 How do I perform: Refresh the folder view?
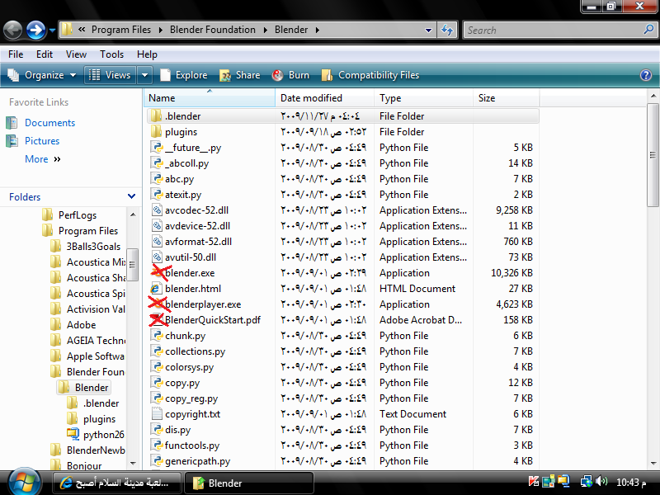pos(447,30)
